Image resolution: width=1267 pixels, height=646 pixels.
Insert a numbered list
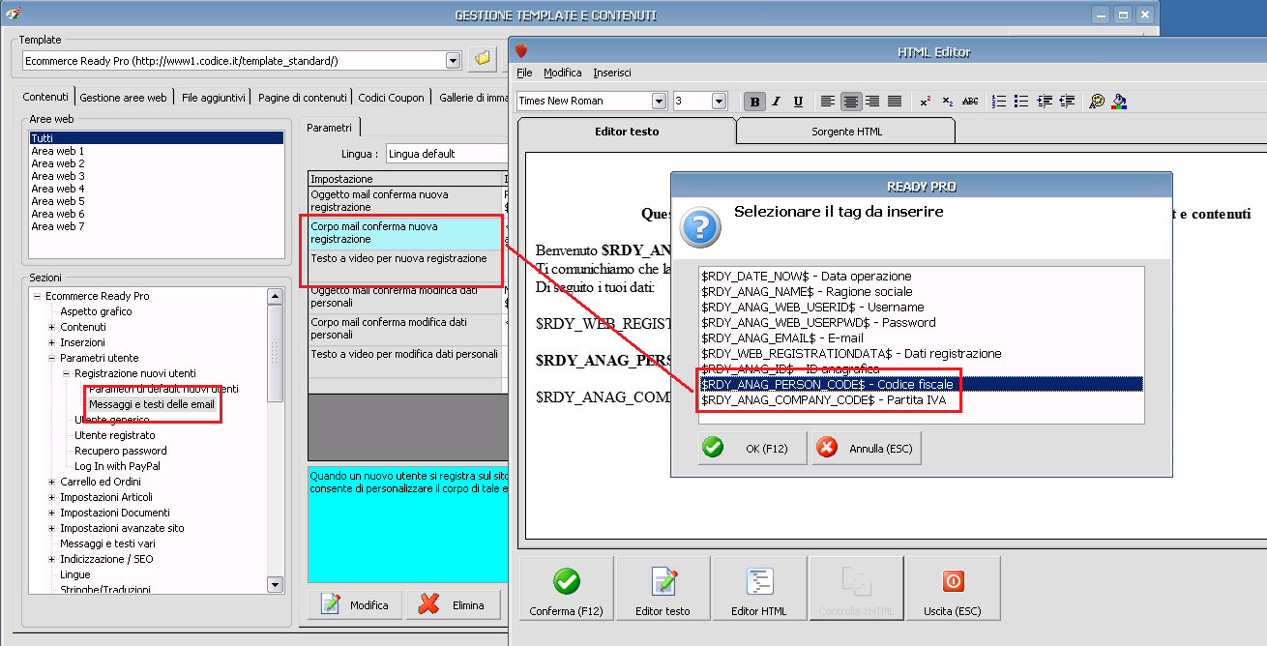point(1000,102)
